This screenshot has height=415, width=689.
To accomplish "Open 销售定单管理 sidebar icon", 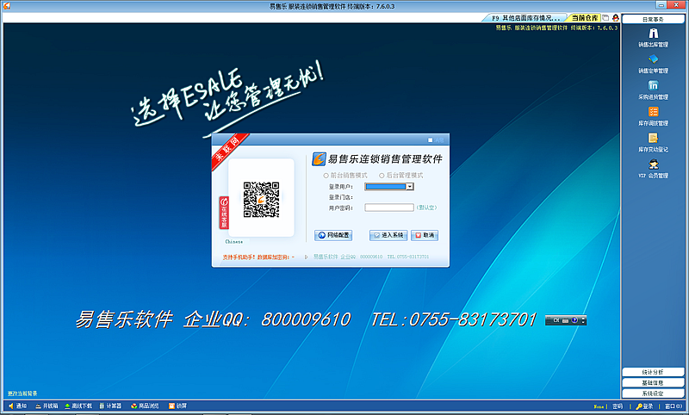I will tap(653, 60).
